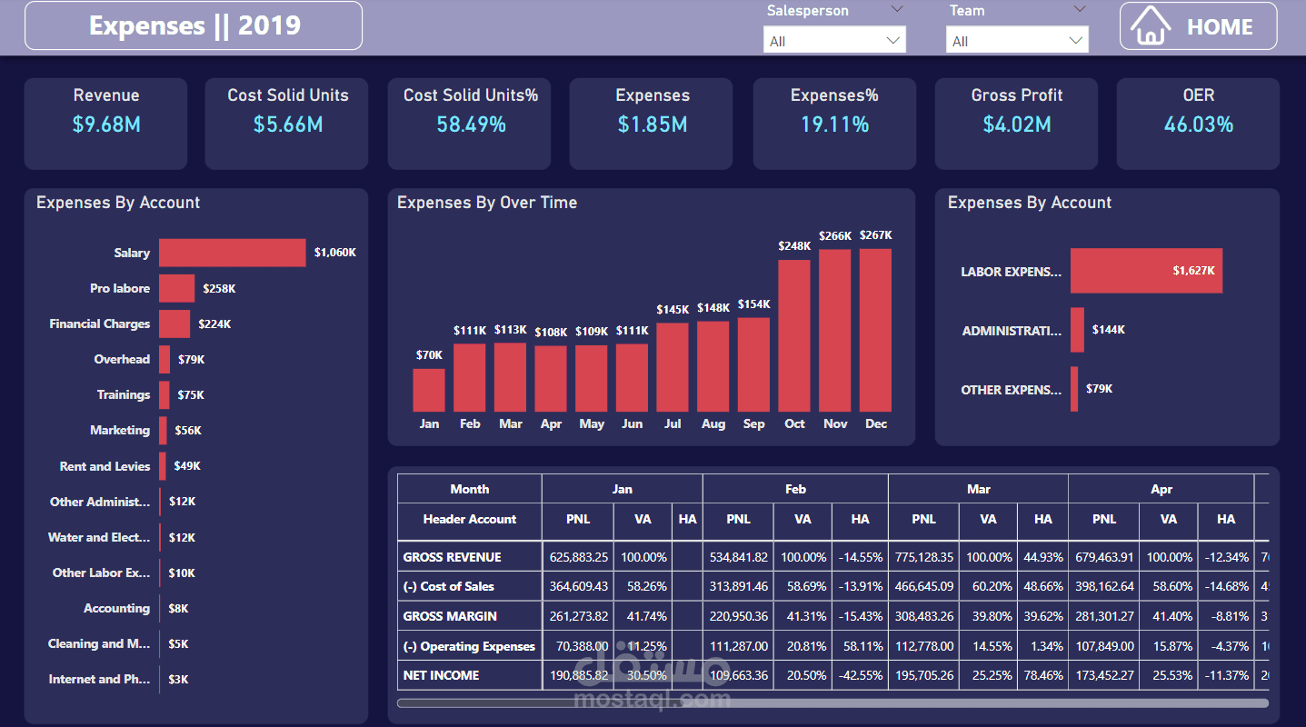Screen dimensions: 1306x727
Task: Click the NET INCOME row label
Action: coord(441,675)
